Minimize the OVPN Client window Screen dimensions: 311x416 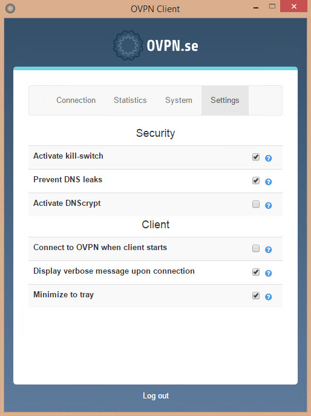(256, 8)
